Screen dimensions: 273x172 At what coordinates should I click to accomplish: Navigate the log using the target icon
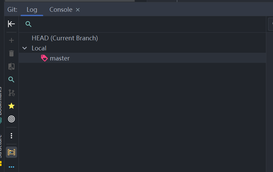pyautogui.click(x=11, y=119)
